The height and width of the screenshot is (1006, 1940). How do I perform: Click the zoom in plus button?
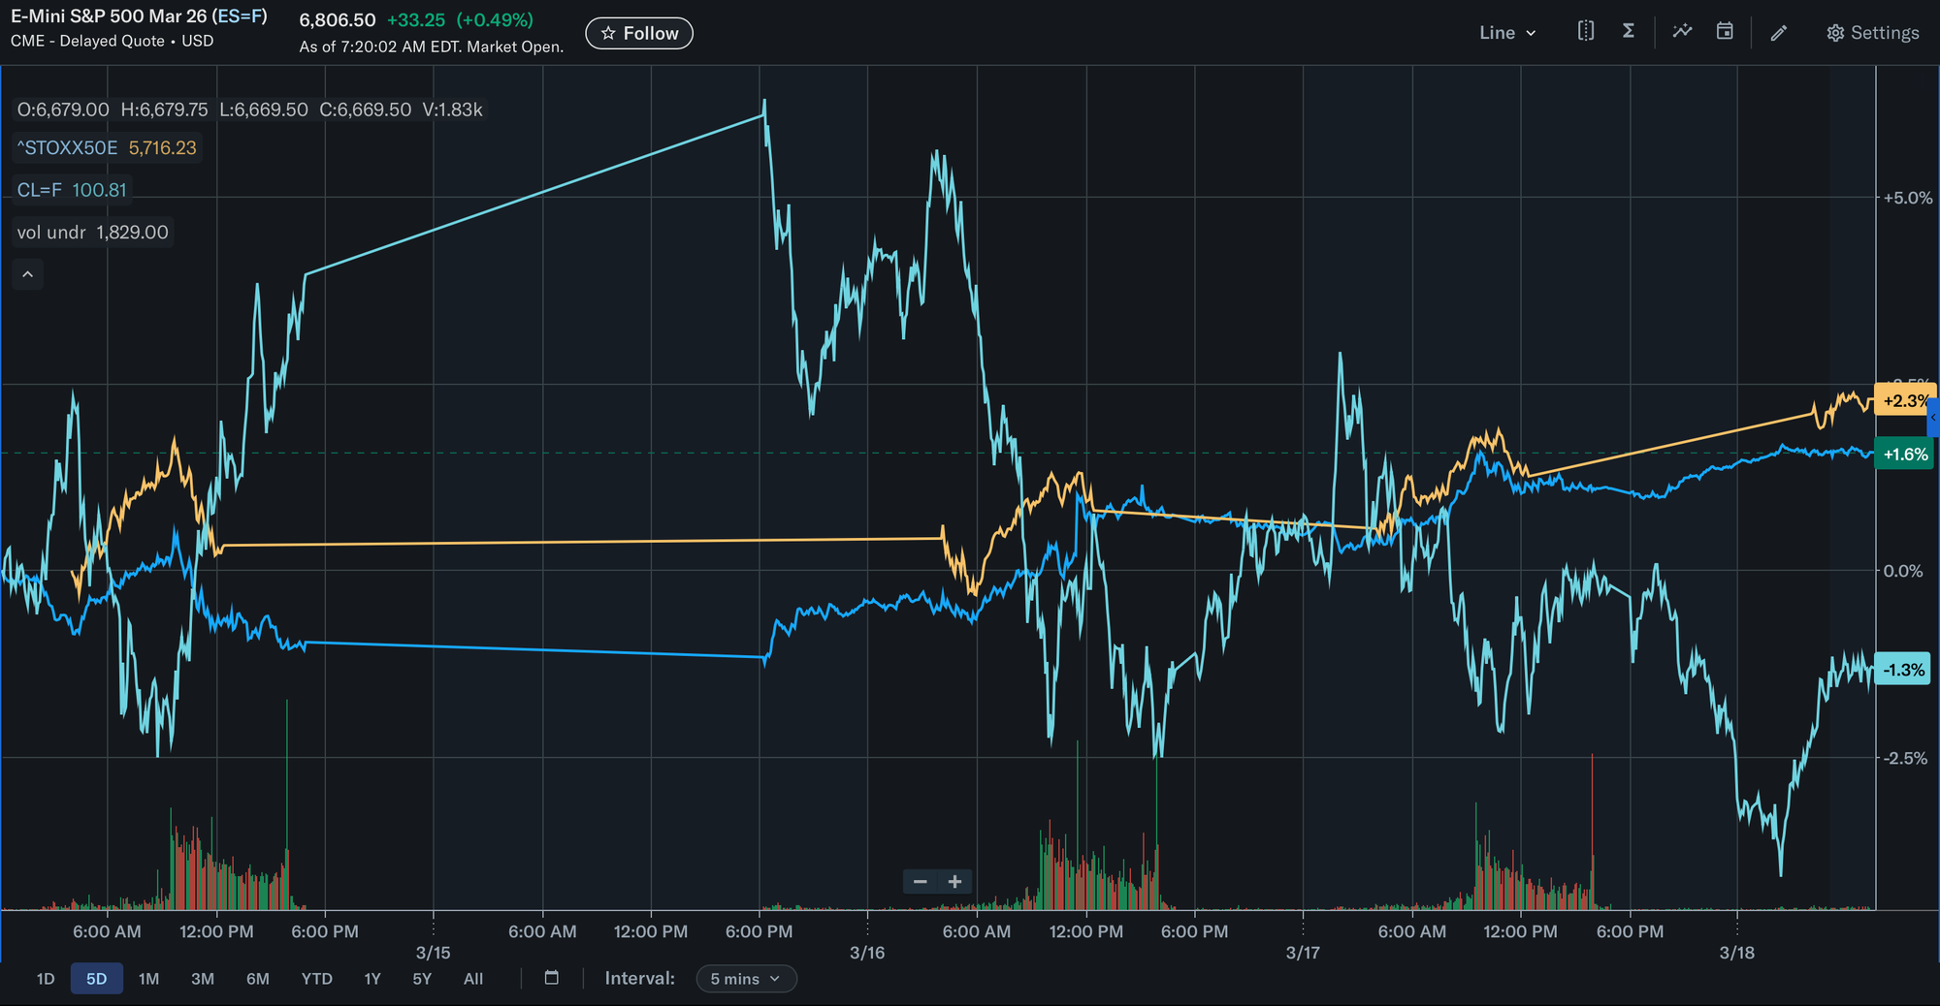954,881
